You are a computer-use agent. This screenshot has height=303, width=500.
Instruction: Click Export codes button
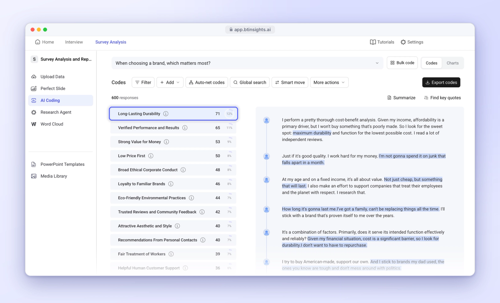441,82
